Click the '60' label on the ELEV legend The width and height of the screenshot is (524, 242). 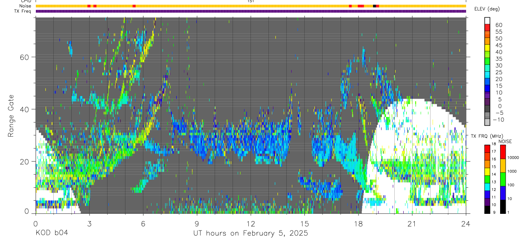(498, 25)
